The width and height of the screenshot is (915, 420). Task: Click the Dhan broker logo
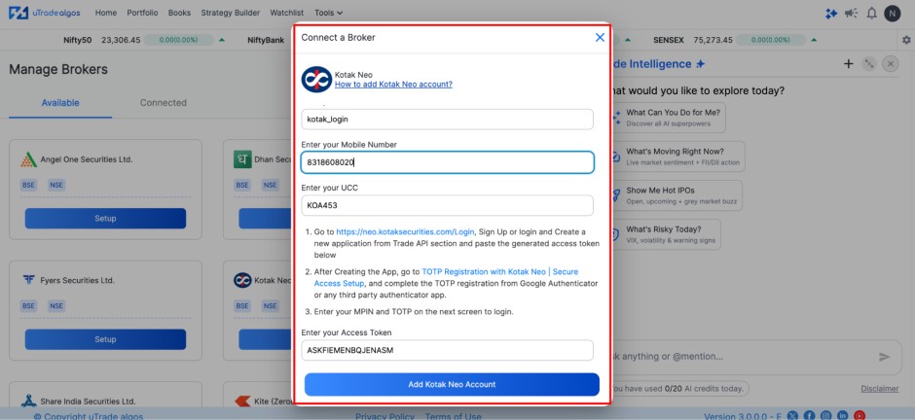coord(242,159)
